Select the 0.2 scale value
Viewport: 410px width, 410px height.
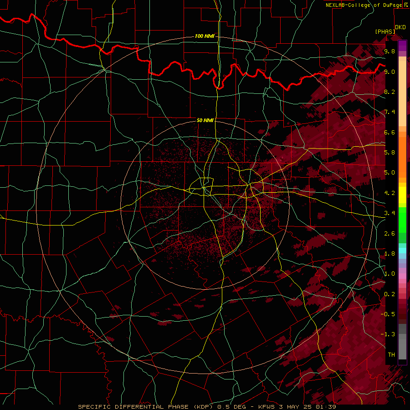pyautogui.click(x=389, y=294)
